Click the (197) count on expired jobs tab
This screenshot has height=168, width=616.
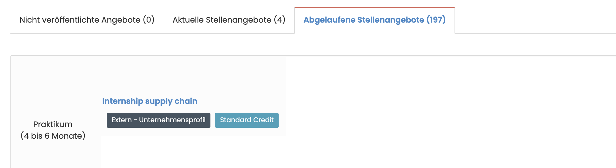tap(436, 20)
